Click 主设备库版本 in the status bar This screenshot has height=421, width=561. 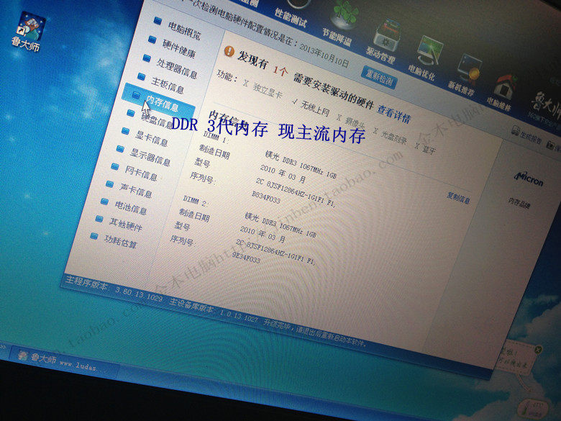pyautogui.click(x=191, y=306)
